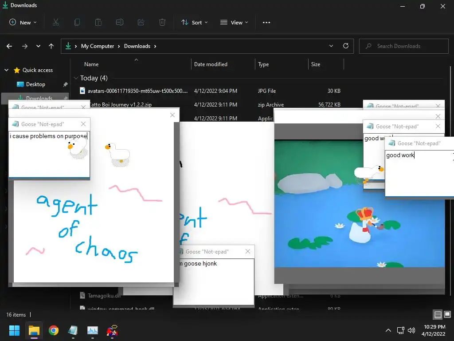Screen dimensions: 454x341
Task: Go back with the left arrow
Action: [9, 46]
